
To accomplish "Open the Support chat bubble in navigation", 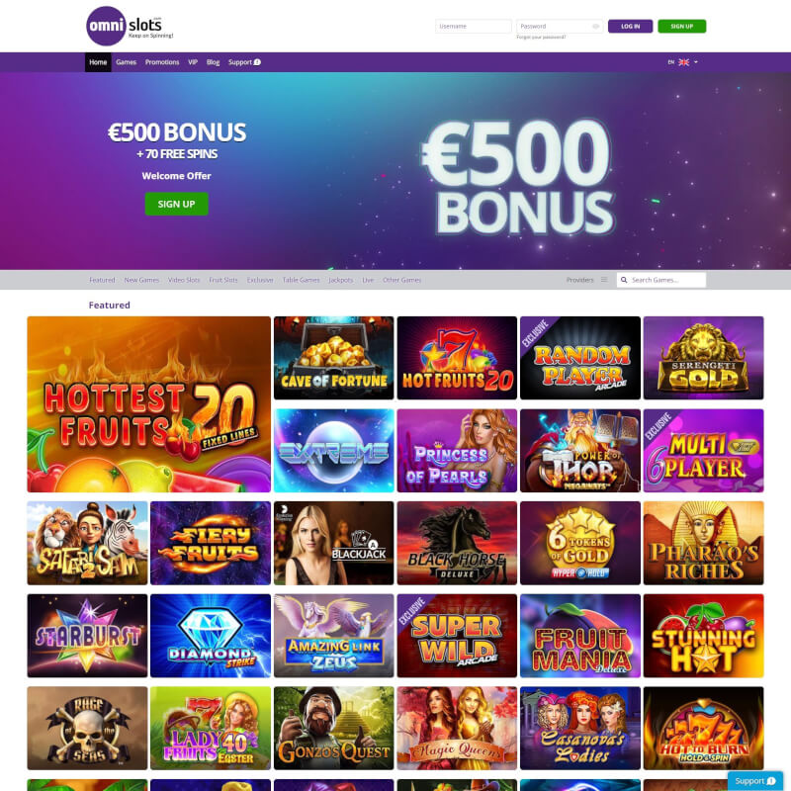I will point(257,62).
